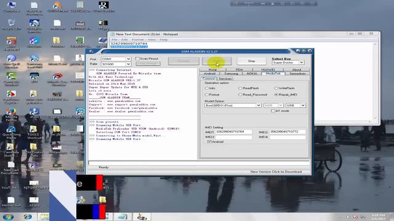Open the MovieTool desktop file

pos(11,202)
